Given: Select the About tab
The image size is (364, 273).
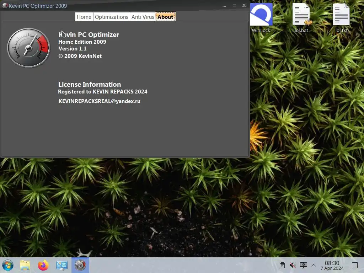Looking at the screenshot, I should pyautogui.click(x=166, y=17).
